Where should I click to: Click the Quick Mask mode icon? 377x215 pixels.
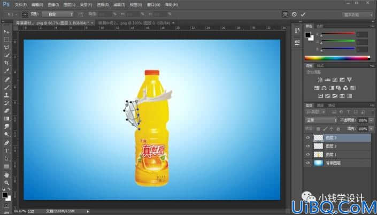coord(6,206)
